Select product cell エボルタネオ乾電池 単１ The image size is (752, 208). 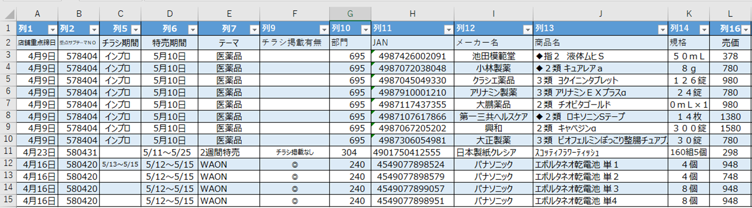pos(600,164)
